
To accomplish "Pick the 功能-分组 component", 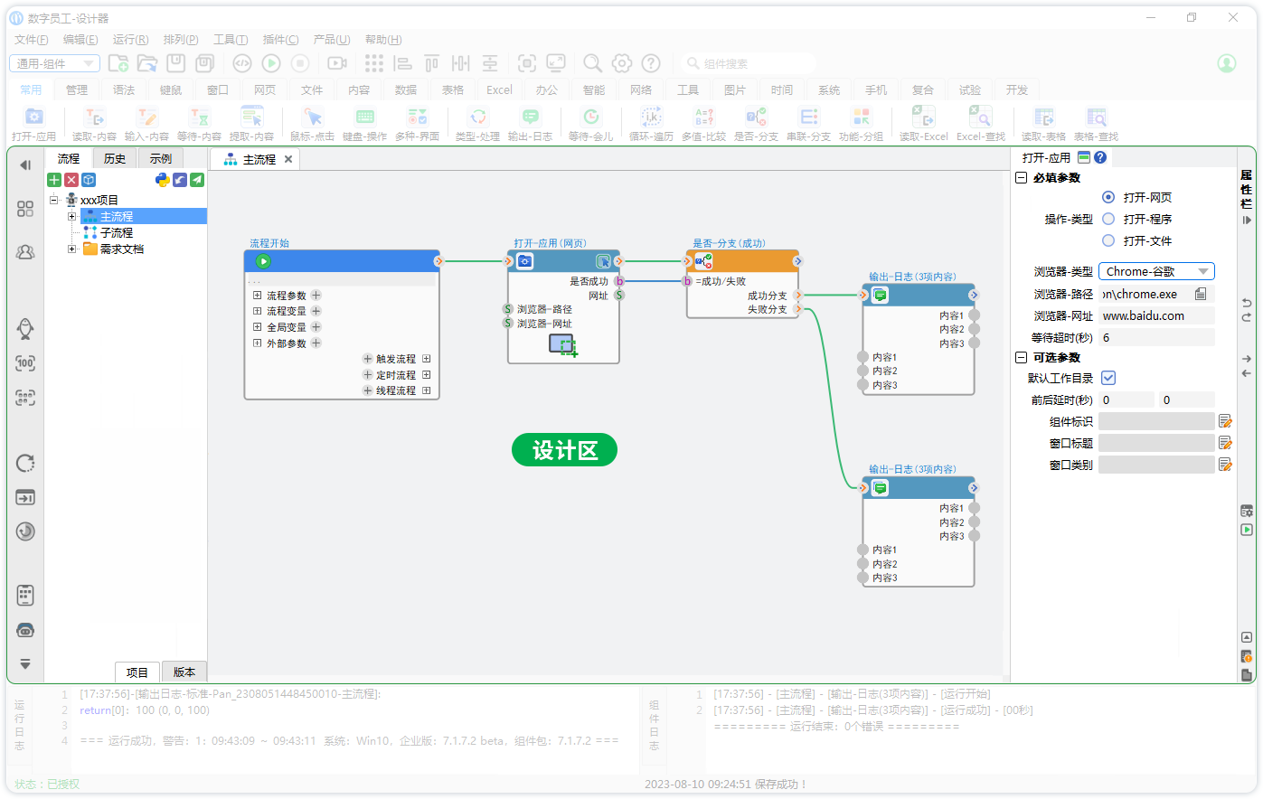I will click(861, 123).
